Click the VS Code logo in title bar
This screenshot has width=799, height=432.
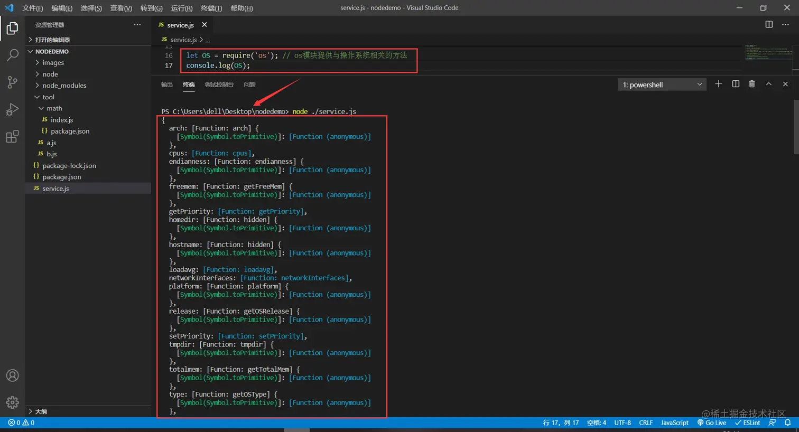9,8
